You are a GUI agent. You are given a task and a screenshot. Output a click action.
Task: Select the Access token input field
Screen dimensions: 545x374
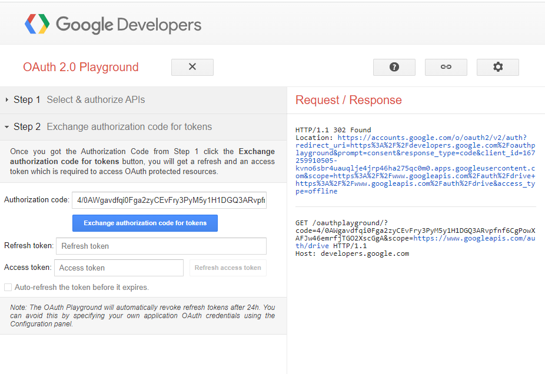click(x=119, y=268)
